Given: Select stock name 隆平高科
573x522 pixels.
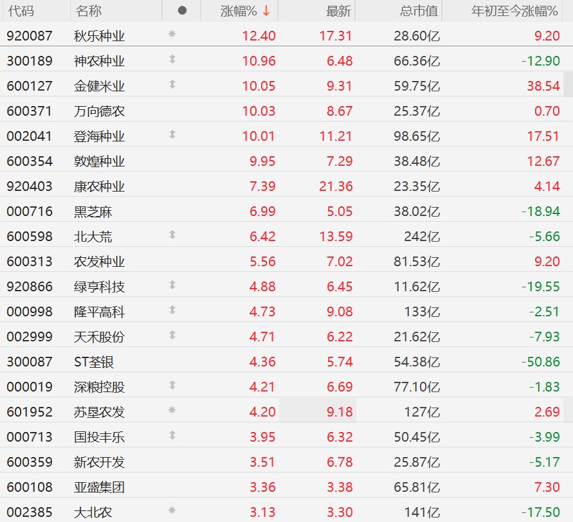Looking at the screenshot, I should click(100, 312).
